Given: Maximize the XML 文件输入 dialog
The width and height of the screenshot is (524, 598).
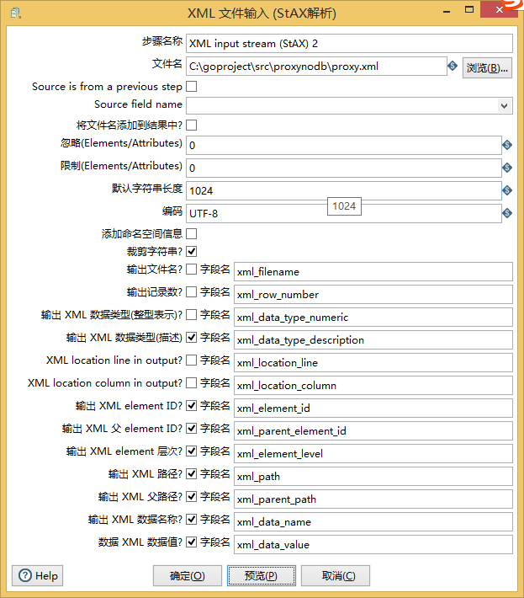Looking at the screenshot, I should point(469,10).
